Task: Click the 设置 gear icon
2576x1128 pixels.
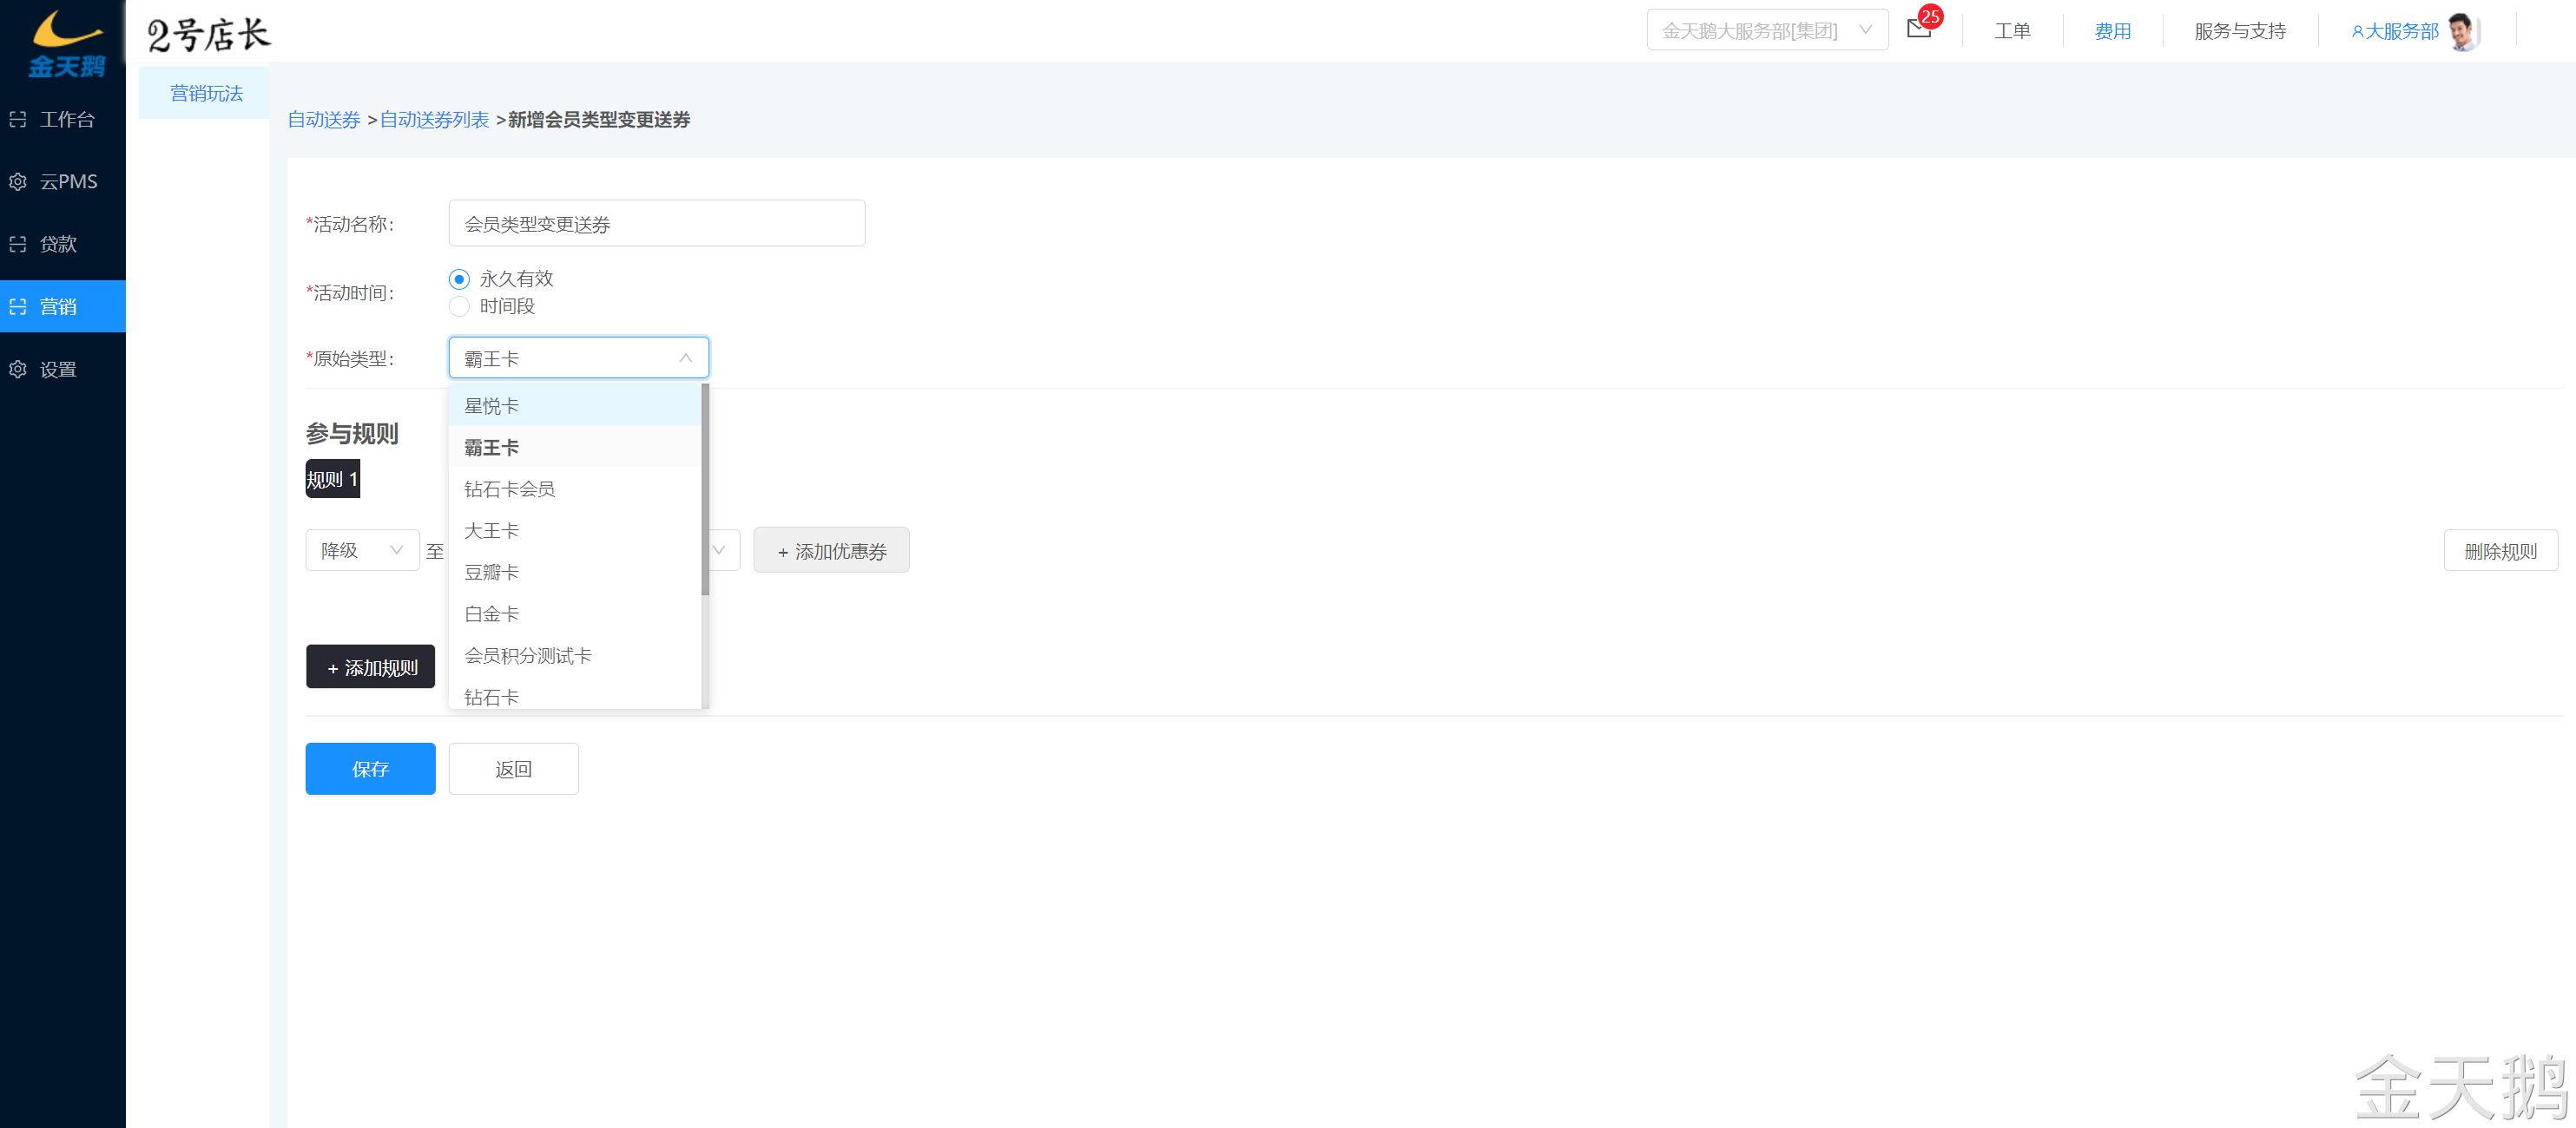Action: coord(18,370)
